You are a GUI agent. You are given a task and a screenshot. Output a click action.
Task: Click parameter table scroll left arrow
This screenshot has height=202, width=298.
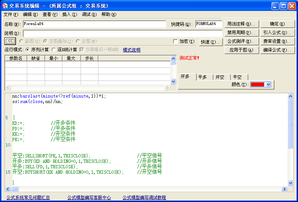pos(8,87)
